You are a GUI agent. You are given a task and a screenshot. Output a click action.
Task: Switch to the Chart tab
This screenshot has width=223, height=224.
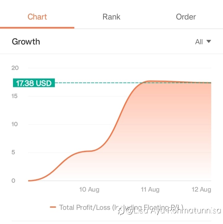click(37, 17)
